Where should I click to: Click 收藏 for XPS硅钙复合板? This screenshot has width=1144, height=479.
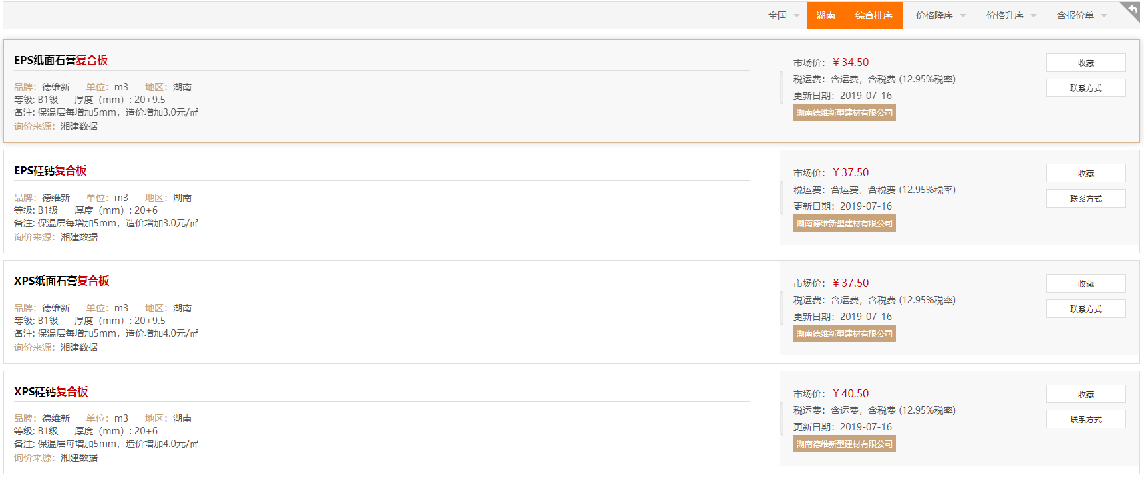click(x=1086, y=394)
